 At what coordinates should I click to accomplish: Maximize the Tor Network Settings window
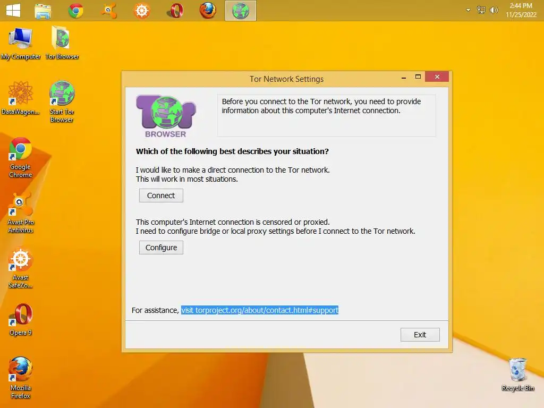(418, 76)
